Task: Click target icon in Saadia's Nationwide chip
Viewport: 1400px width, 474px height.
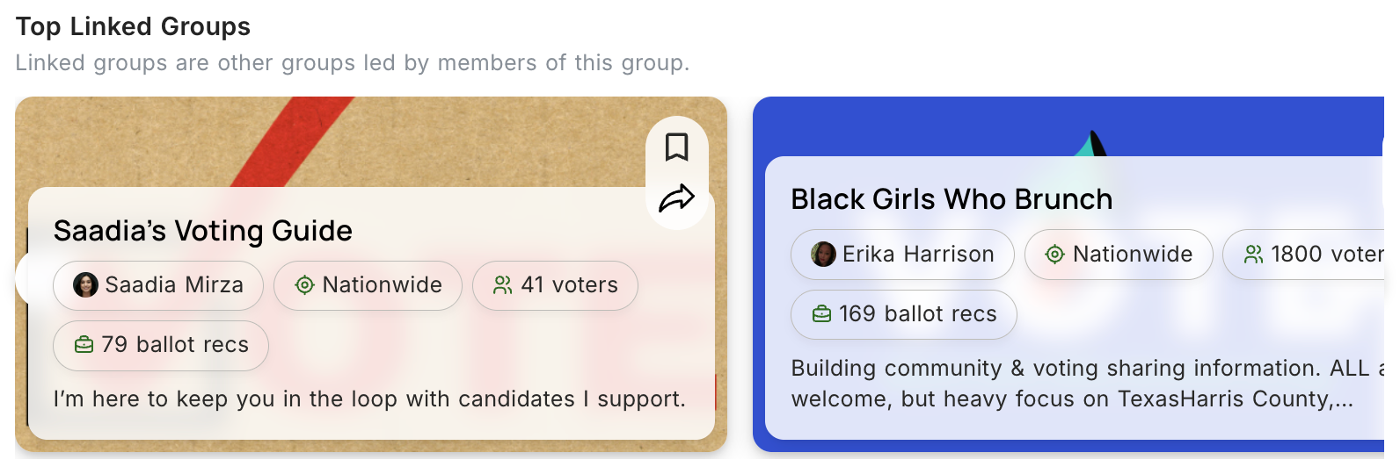Action: 304,285
